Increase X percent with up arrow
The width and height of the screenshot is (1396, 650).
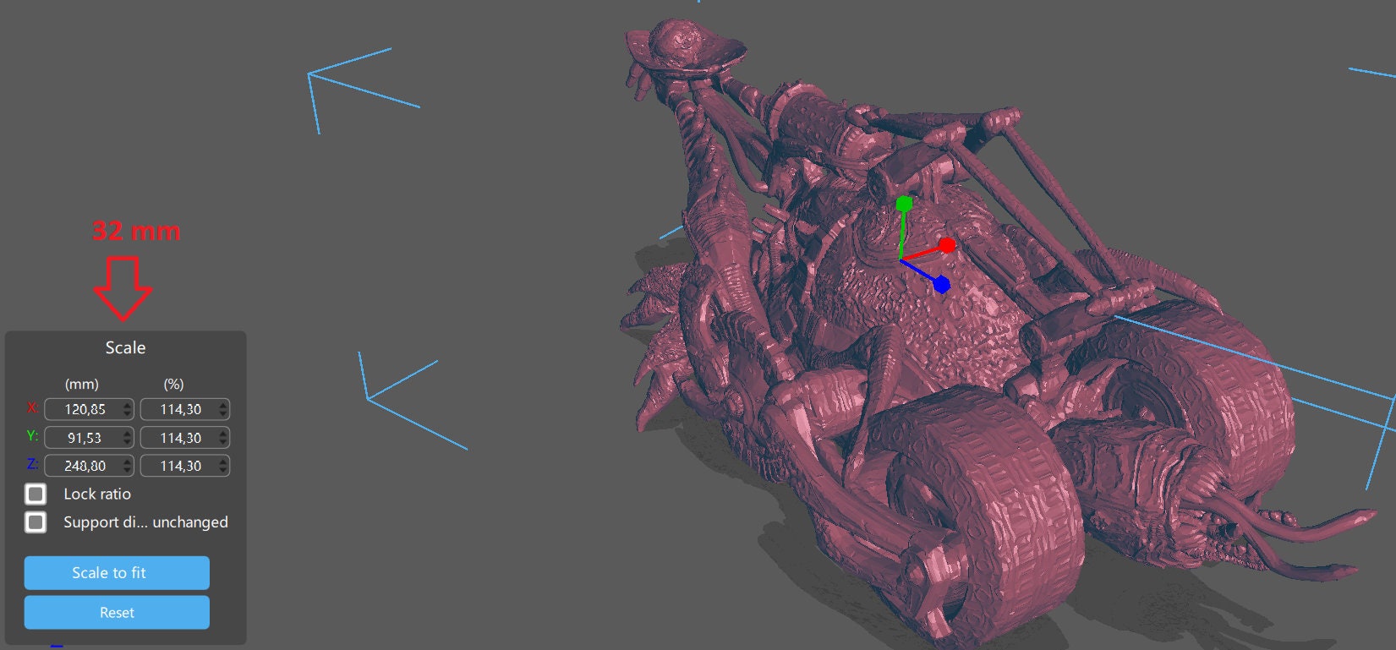[223, 405]
